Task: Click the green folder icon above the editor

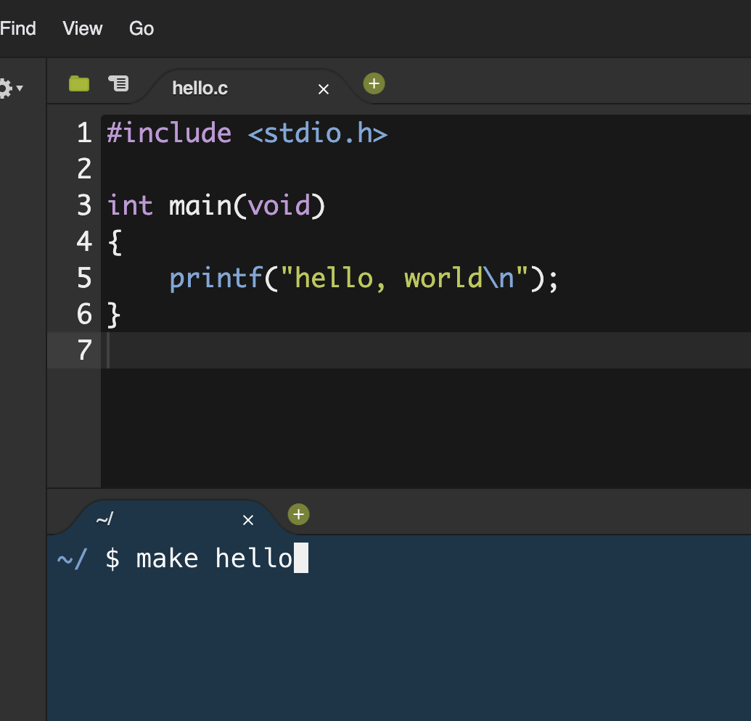Action: pos(79,83)
